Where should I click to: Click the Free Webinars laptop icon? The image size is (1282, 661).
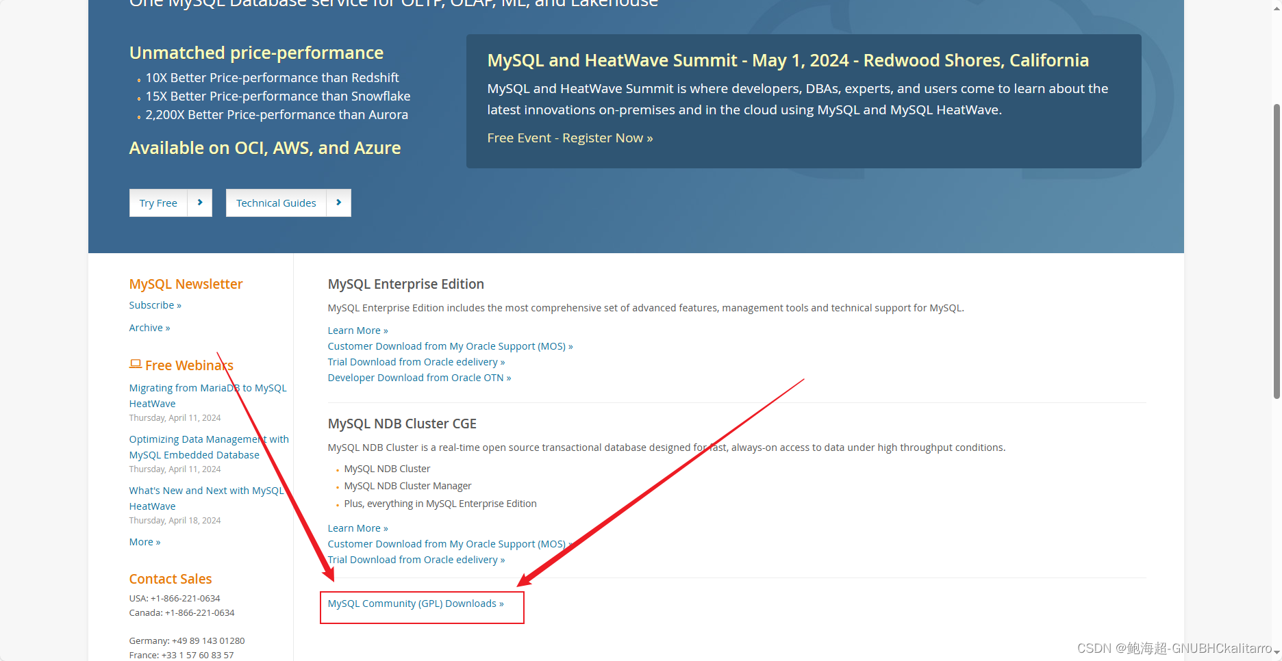tap(136, 365)
